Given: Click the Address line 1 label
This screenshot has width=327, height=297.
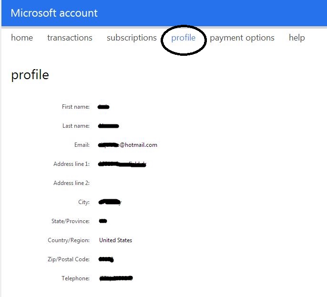Looking at the screenshot, I should 72,164.
